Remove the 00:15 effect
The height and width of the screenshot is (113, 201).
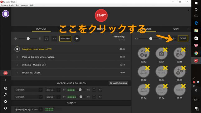pos(183,50)
